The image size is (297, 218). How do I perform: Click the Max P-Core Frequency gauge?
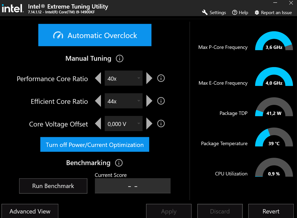click(x=274, y=41)
